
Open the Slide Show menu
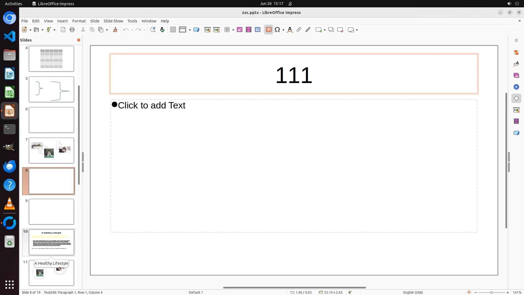point(113,21)
